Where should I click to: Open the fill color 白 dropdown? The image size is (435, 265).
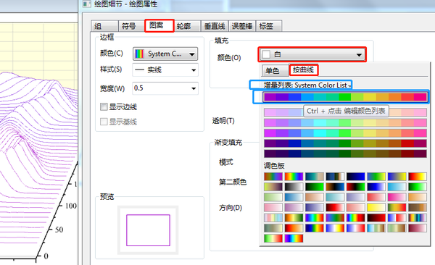tap(312, 54)
